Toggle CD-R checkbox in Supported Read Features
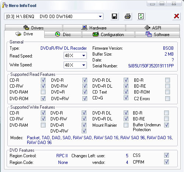Viewport: 184px width, 172px height. 43,80
